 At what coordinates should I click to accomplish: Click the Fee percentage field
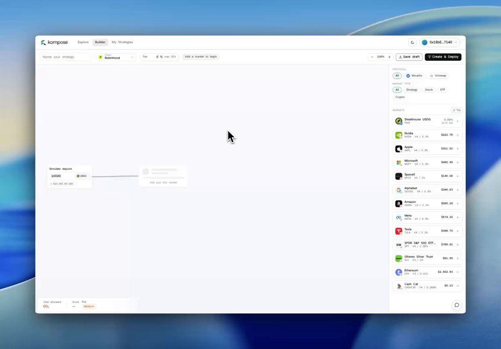coord(159,57)
